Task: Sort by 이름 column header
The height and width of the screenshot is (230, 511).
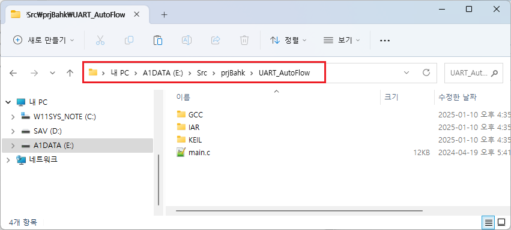Action: click(x=183, y=97)
